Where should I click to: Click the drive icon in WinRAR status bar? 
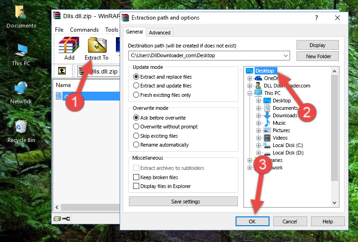pyautogui.click(x=57, y=219)
